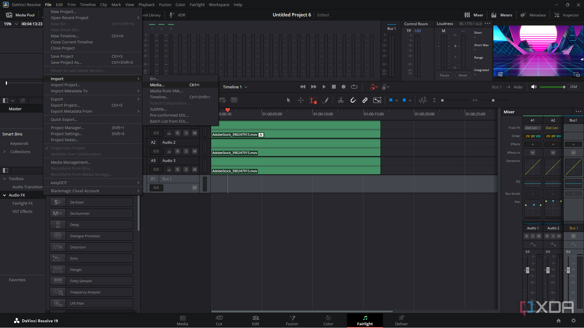Switch to the Deliver page tab
584x328 pixels.
401,320
